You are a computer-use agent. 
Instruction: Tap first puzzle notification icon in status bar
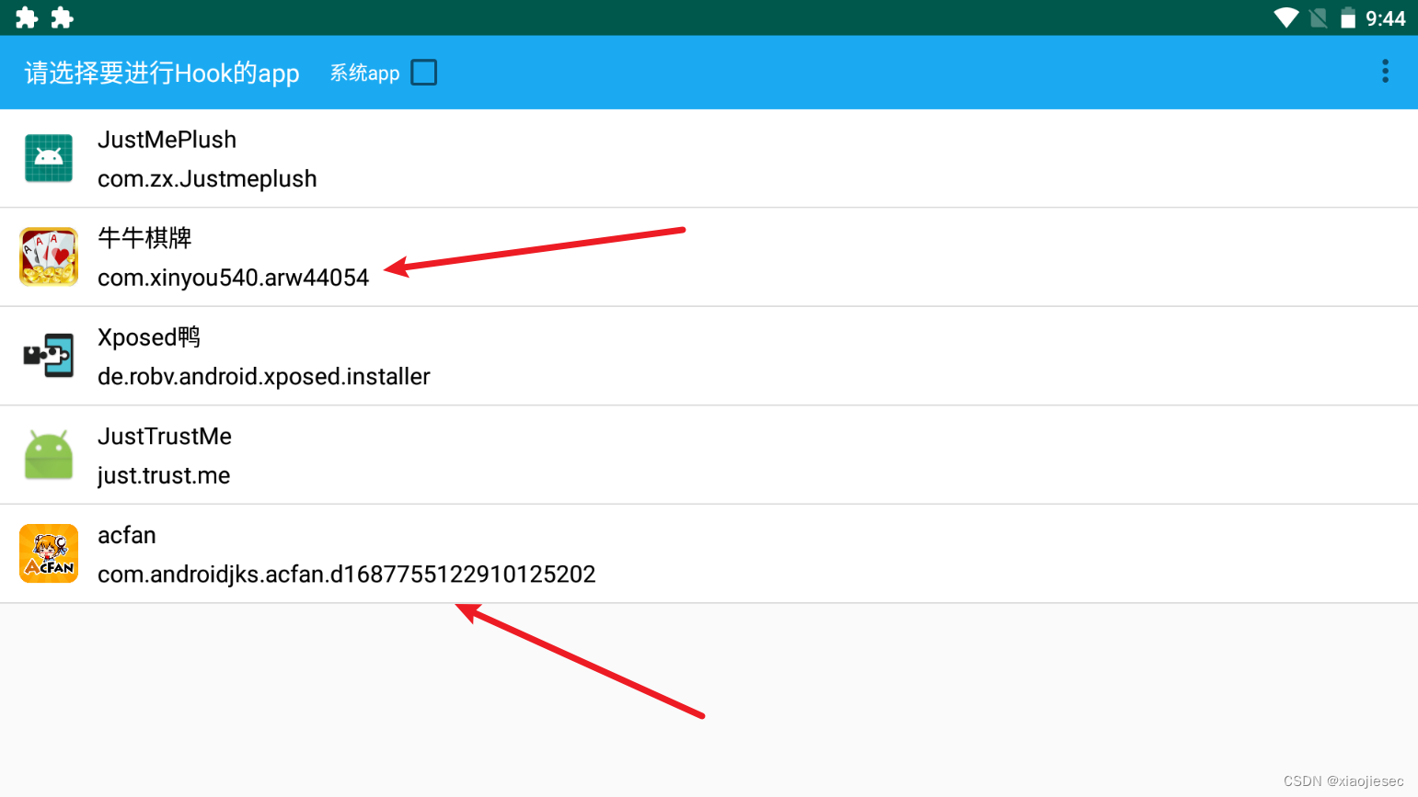28,17
